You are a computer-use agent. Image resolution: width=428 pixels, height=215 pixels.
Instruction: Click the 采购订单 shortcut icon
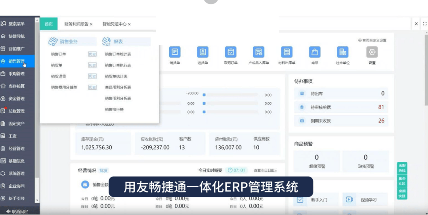point(231,52)
